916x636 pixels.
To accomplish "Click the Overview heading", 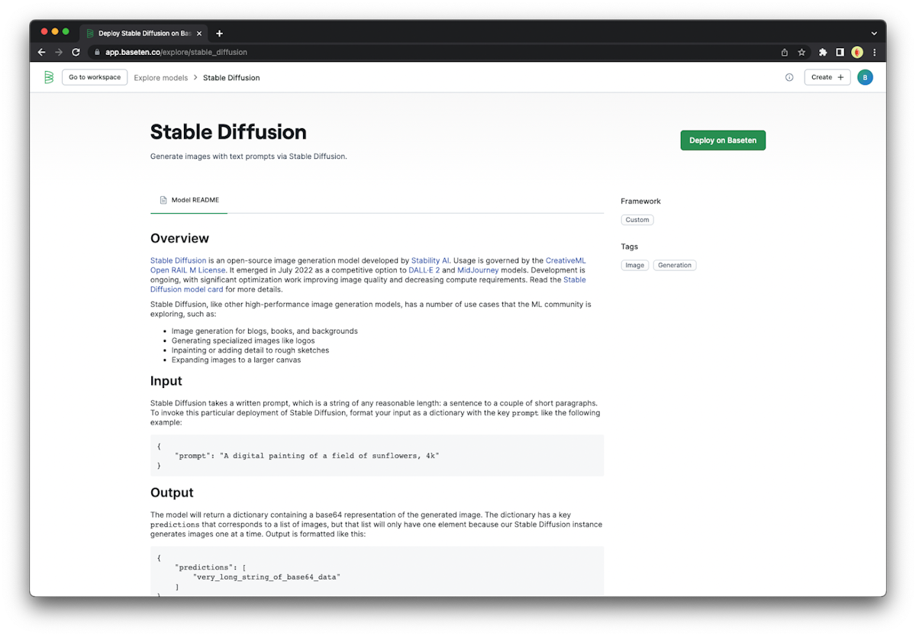I will pyautogui.click(x=179, y=238).
